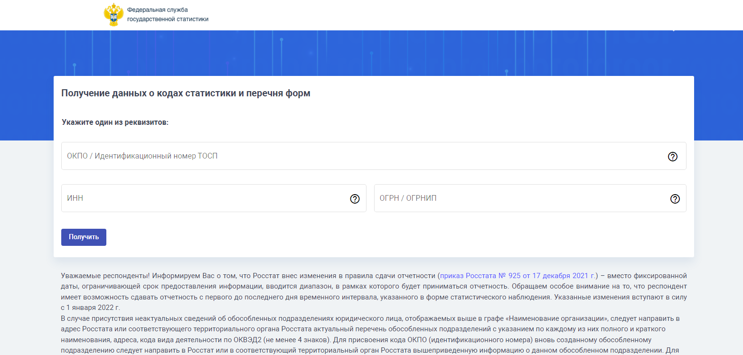Image resolution: width=743 pixels, height=355 pixels.
Task: Click empty white header area right of logo
Action: (x=427, y=14)
